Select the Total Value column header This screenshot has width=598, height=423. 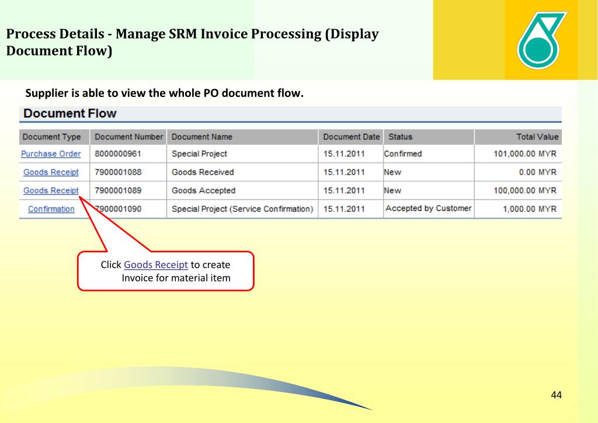click(519, 137)
